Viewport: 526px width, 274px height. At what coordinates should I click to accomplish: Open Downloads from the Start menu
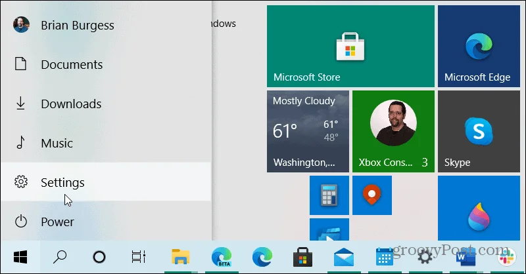(x=106, y=104)
